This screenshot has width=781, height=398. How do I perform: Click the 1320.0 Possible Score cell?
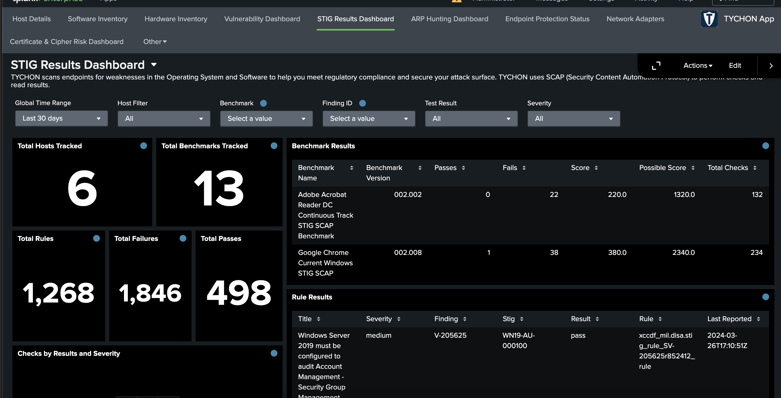[684, 195]
